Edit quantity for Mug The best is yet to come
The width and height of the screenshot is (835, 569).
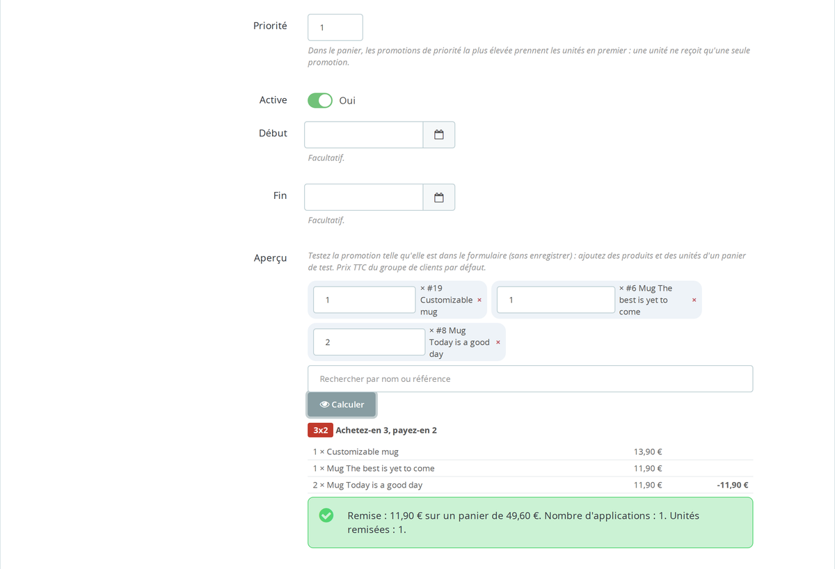[x=556, y=300]
